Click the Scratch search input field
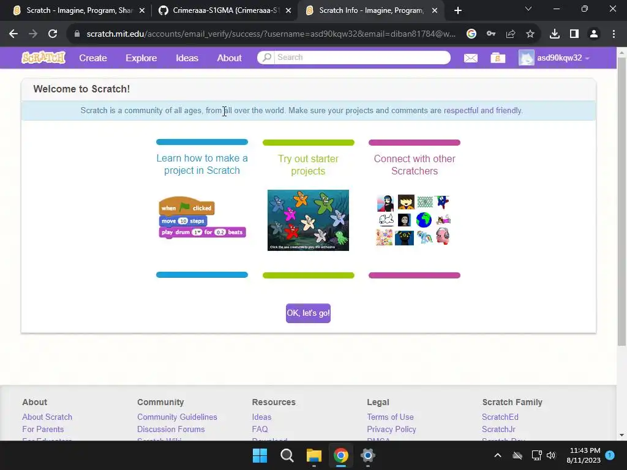Image resolution: width=627 pixels, height=470 pixels. tap(362, 58)
